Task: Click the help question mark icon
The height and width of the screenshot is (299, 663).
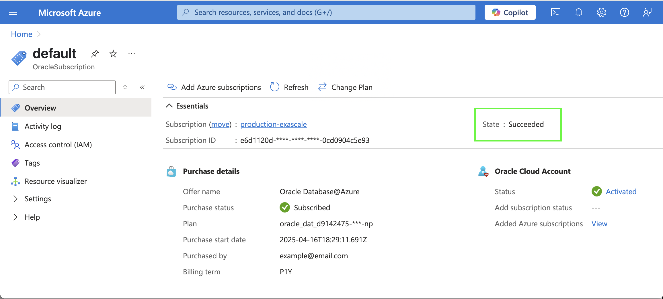Action: click(624, 13)
